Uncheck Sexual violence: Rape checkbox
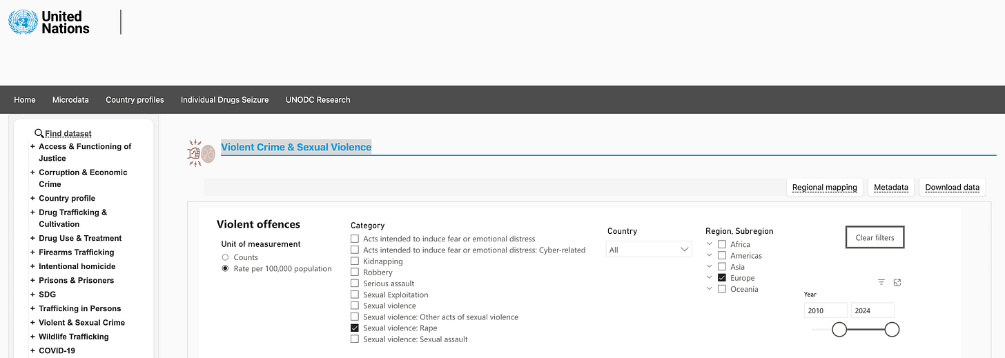 click(355, 328)
